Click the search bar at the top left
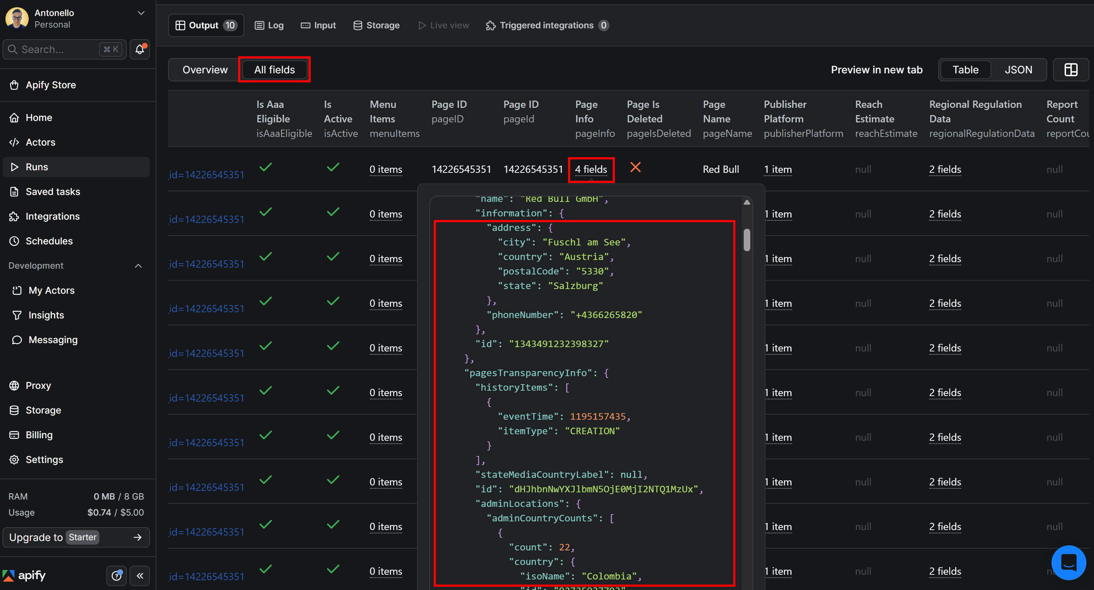This screenshot has width=1094, height=590. pyautogui.click(x=64, y=49)
